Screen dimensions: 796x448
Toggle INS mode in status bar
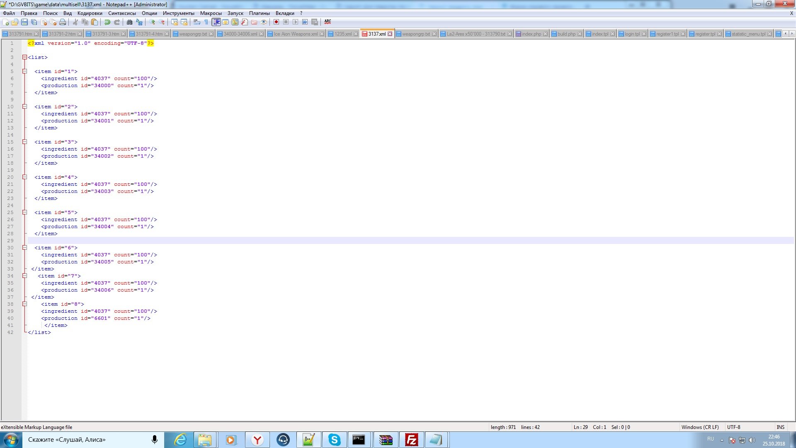tap(780, 427)
